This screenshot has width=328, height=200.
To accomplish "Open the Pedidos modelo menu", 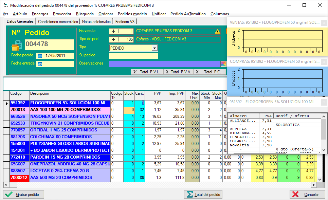I will (132, 14).
